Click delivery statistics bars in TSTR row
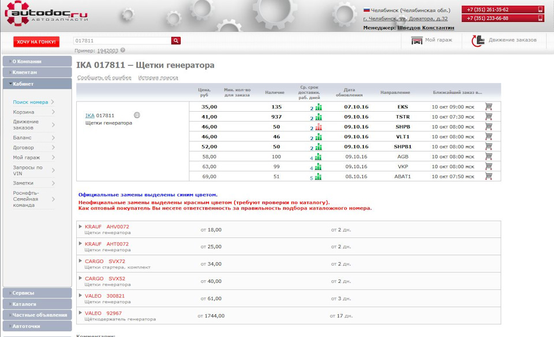 click(x=319, y=117)
